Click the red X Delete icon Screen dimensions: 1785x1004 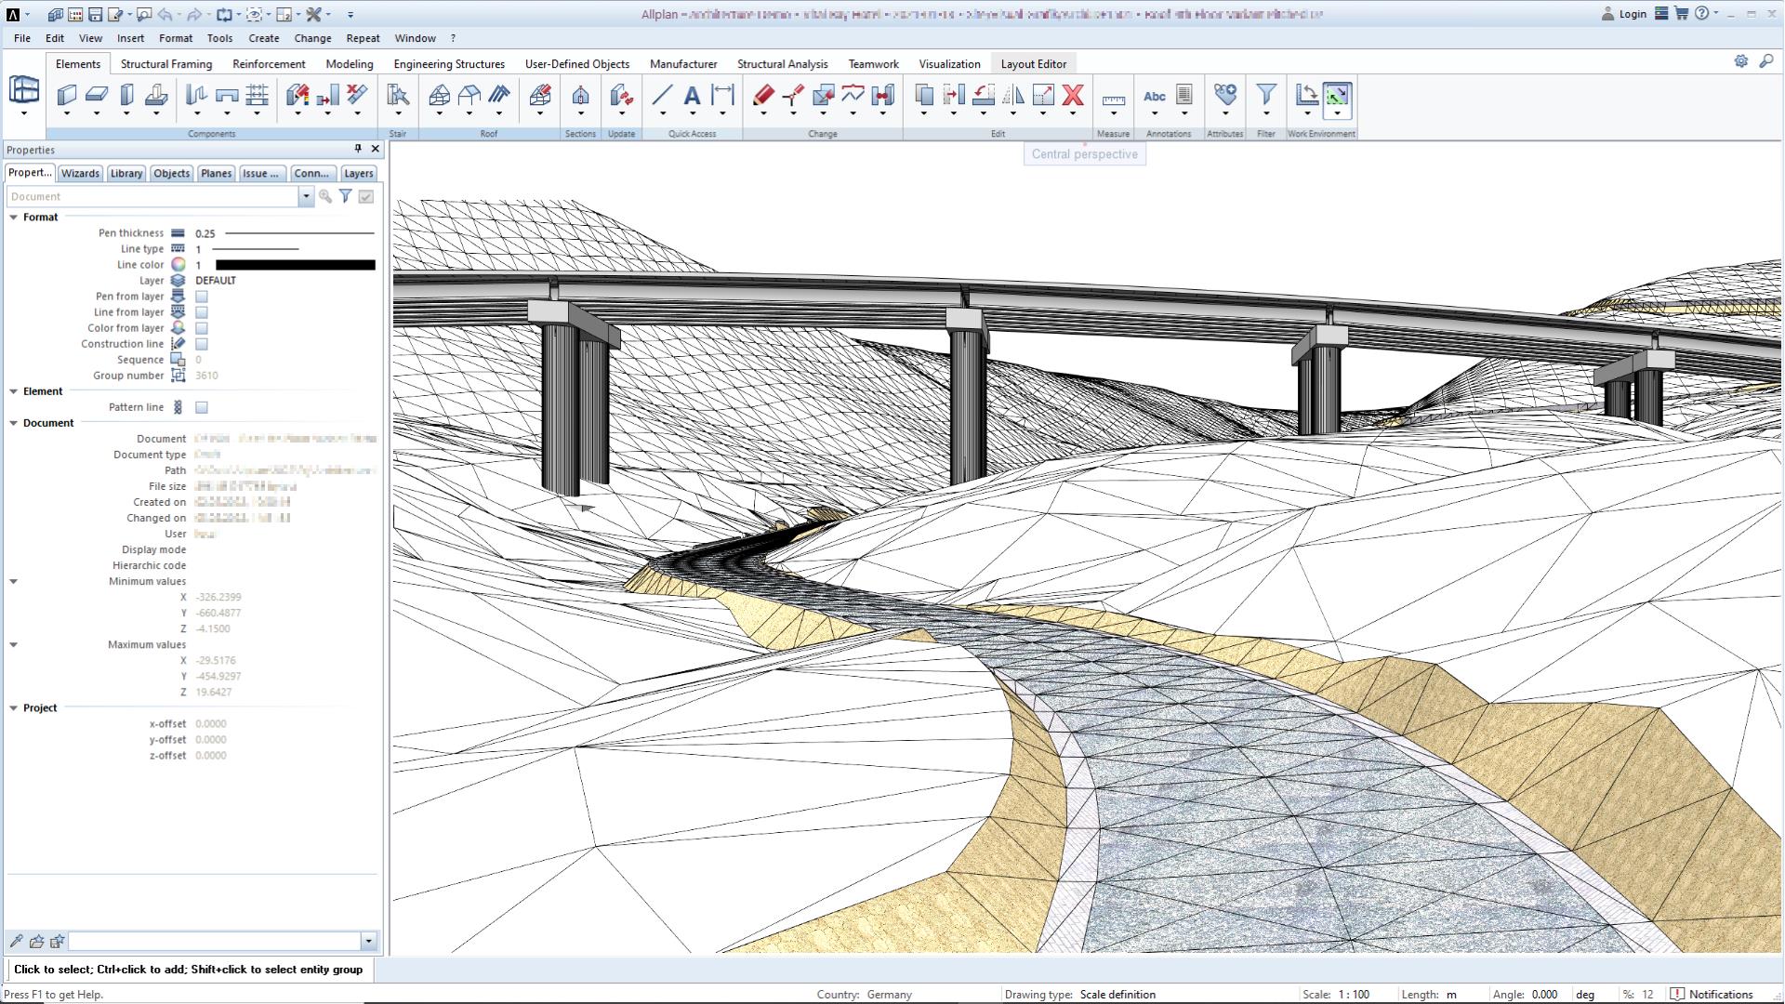pos(1073,95)
